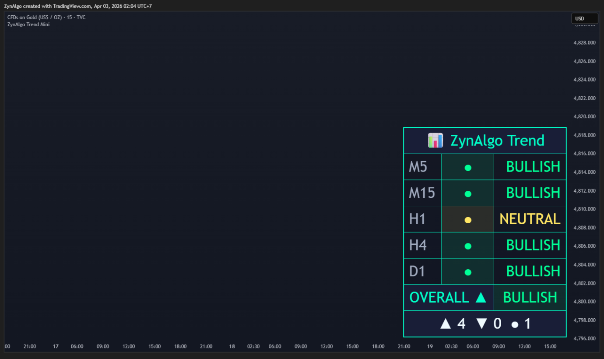Select the NEUTRAL status in H1 row

[x=530, y=219]
